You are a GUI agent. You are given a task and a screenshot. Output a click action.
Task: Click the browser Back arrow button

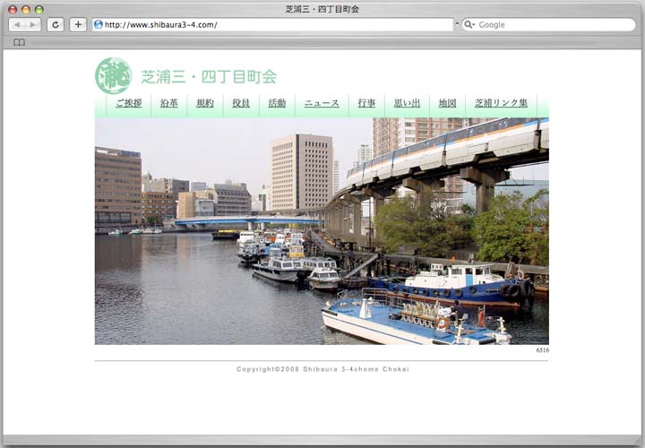[16, 25]
